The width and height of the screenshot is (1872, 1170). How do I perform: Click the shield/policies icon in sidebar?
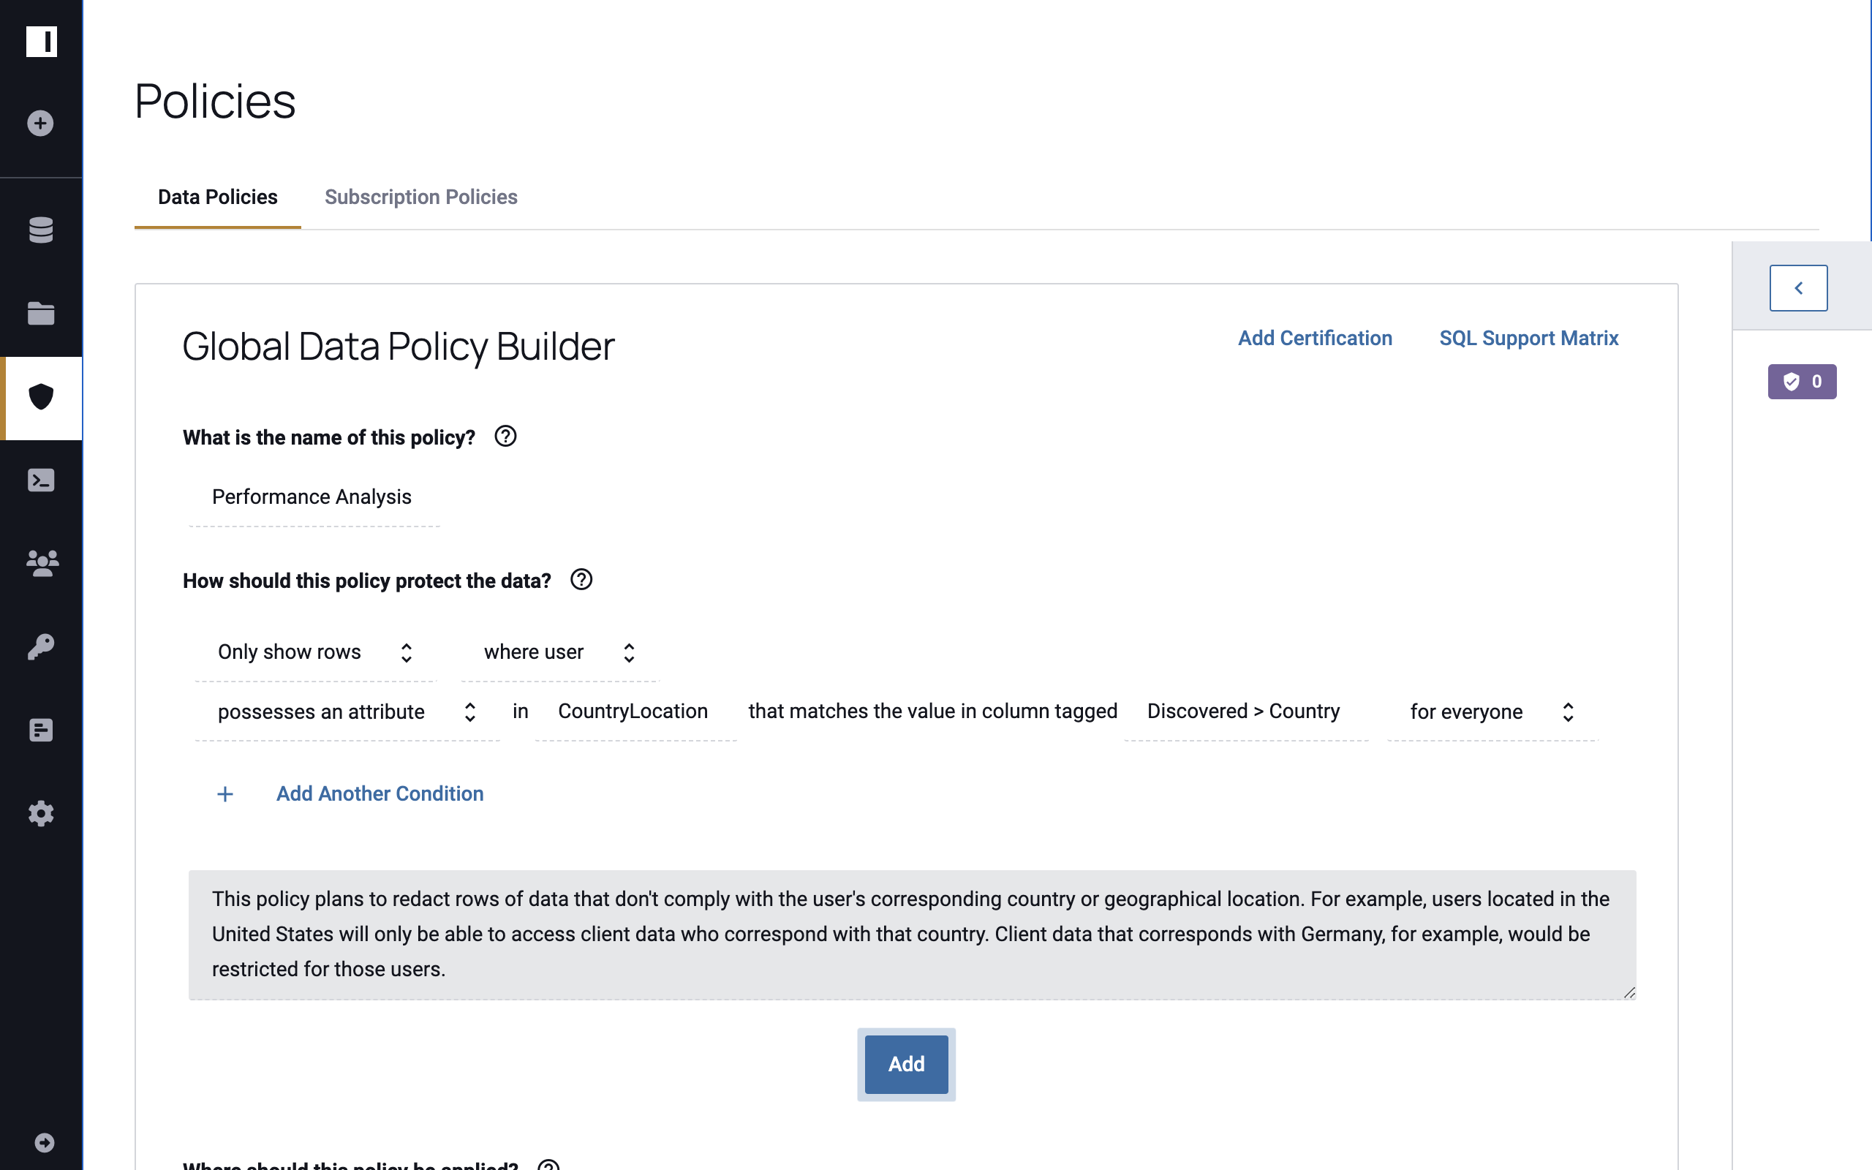[40, 398]
